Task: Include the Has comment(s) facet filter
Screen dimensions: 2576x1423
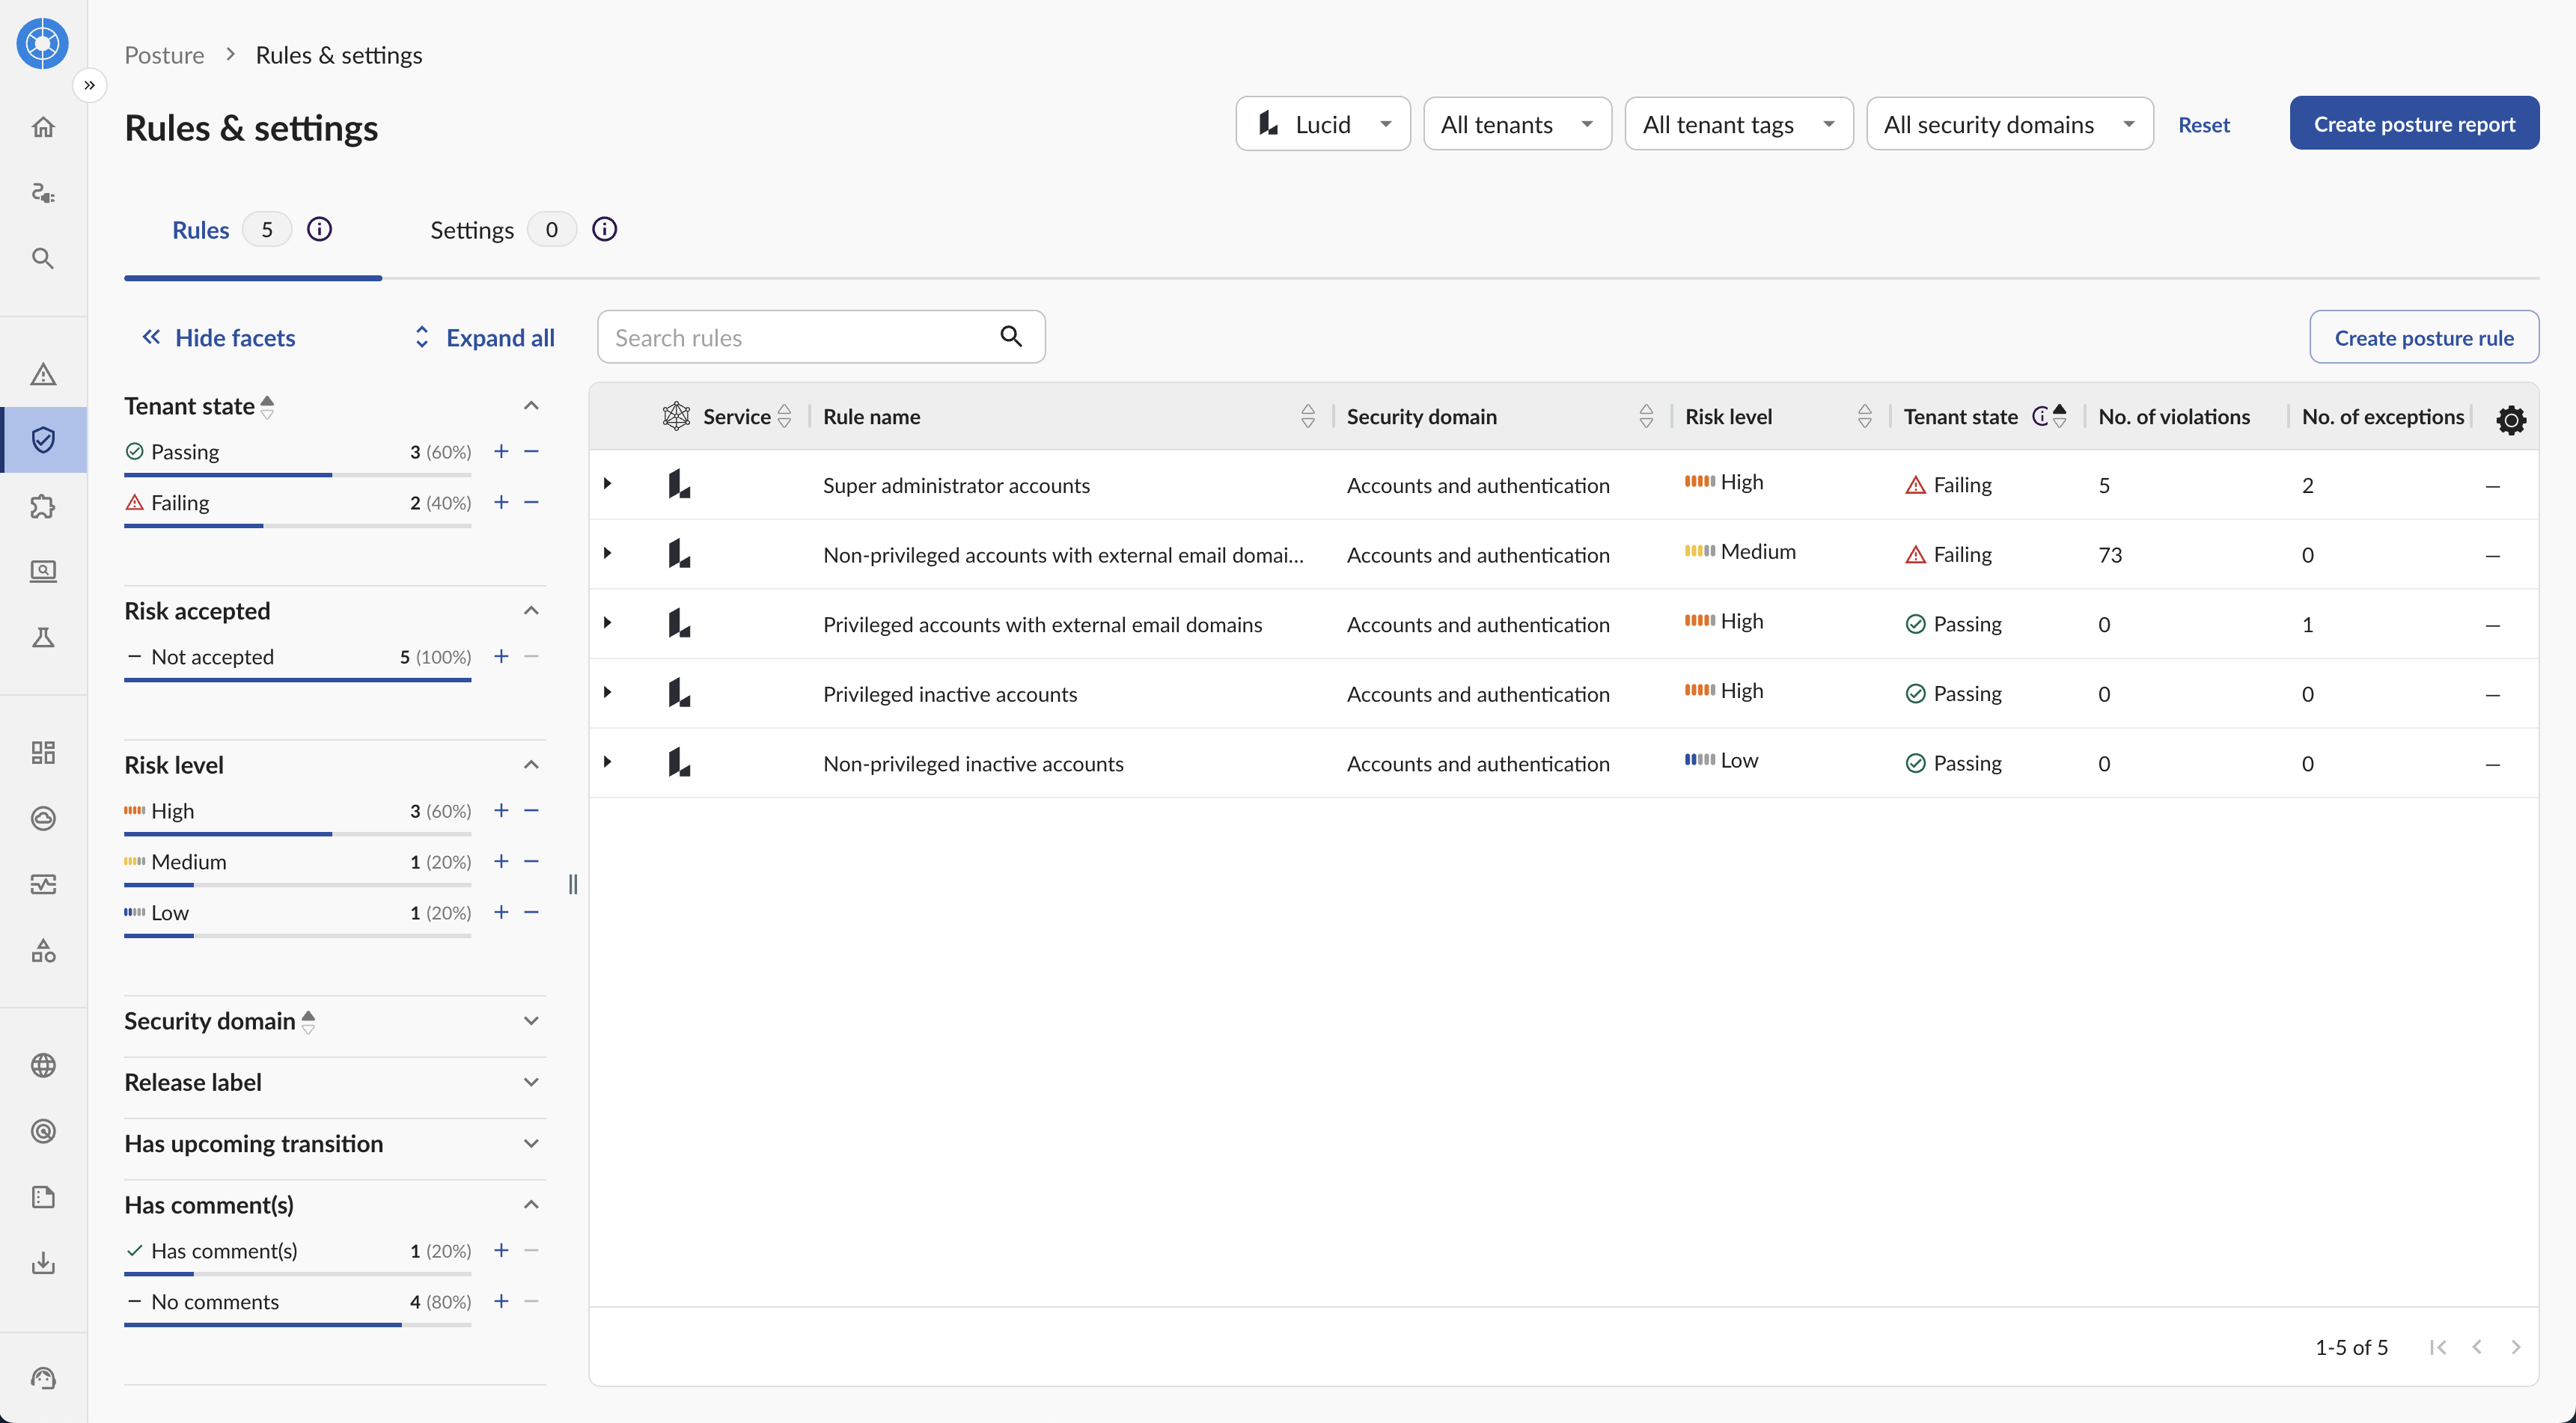Action: point(501,1250)
